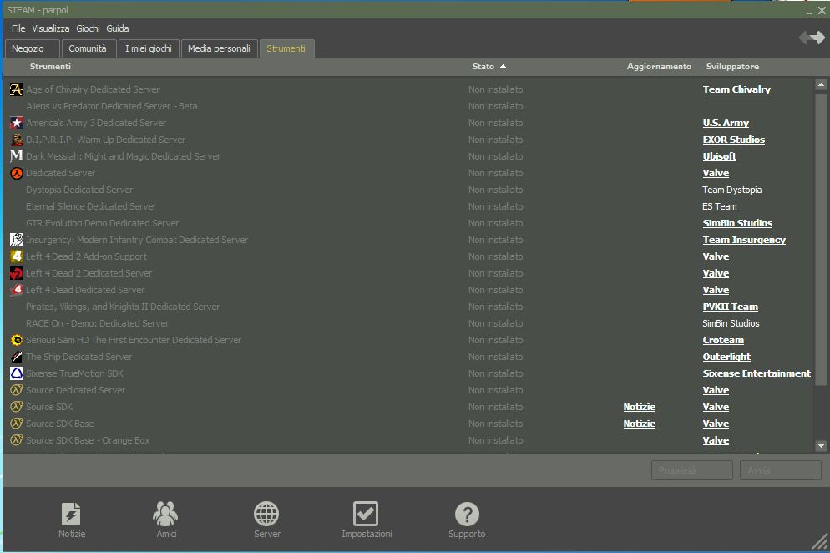Select Eternal Silence Dedicated Server row
Screen dimensions: 830x553
pos(407,206)
